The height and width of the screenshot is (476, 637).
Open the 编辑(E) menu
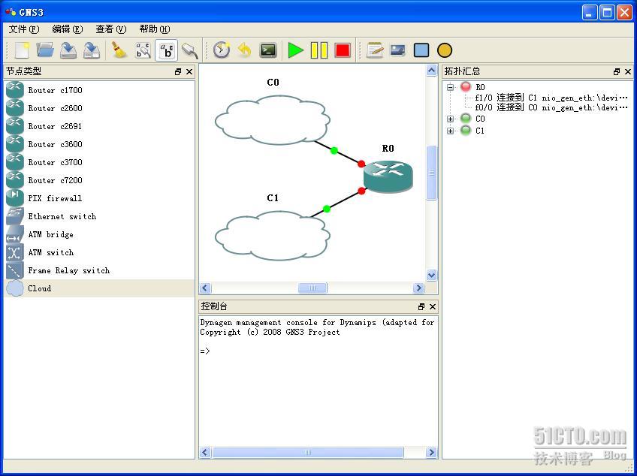(68, 29)
